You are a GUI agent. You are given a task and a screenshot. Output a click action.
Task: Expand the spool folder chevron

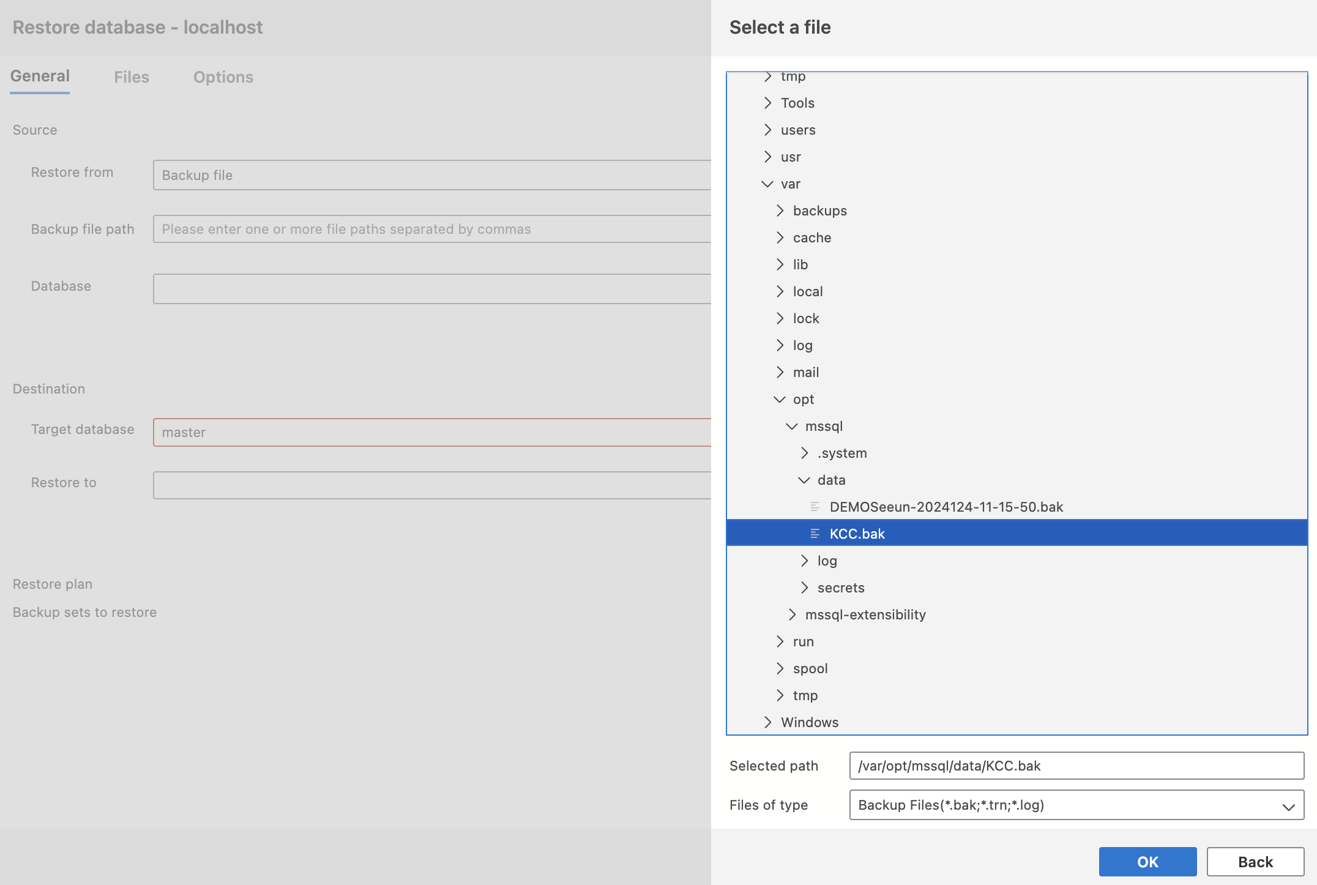pyautogui.click(x=780, y=668)
